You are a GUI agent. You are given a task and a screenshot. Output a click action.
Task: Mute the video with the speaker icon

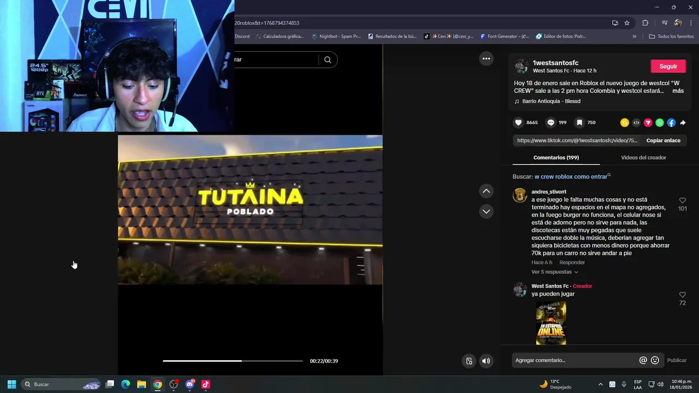pos(486,361)
